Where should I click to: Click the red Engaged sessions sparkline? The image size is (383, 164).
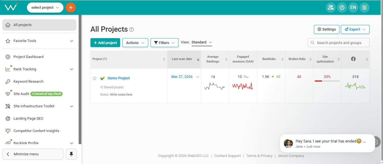pos(243,86)
